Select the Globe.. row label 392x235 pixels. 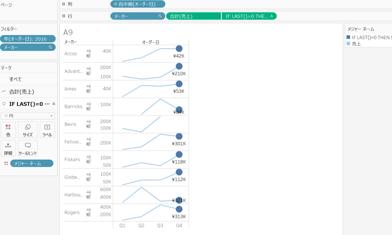coord(72,177)
